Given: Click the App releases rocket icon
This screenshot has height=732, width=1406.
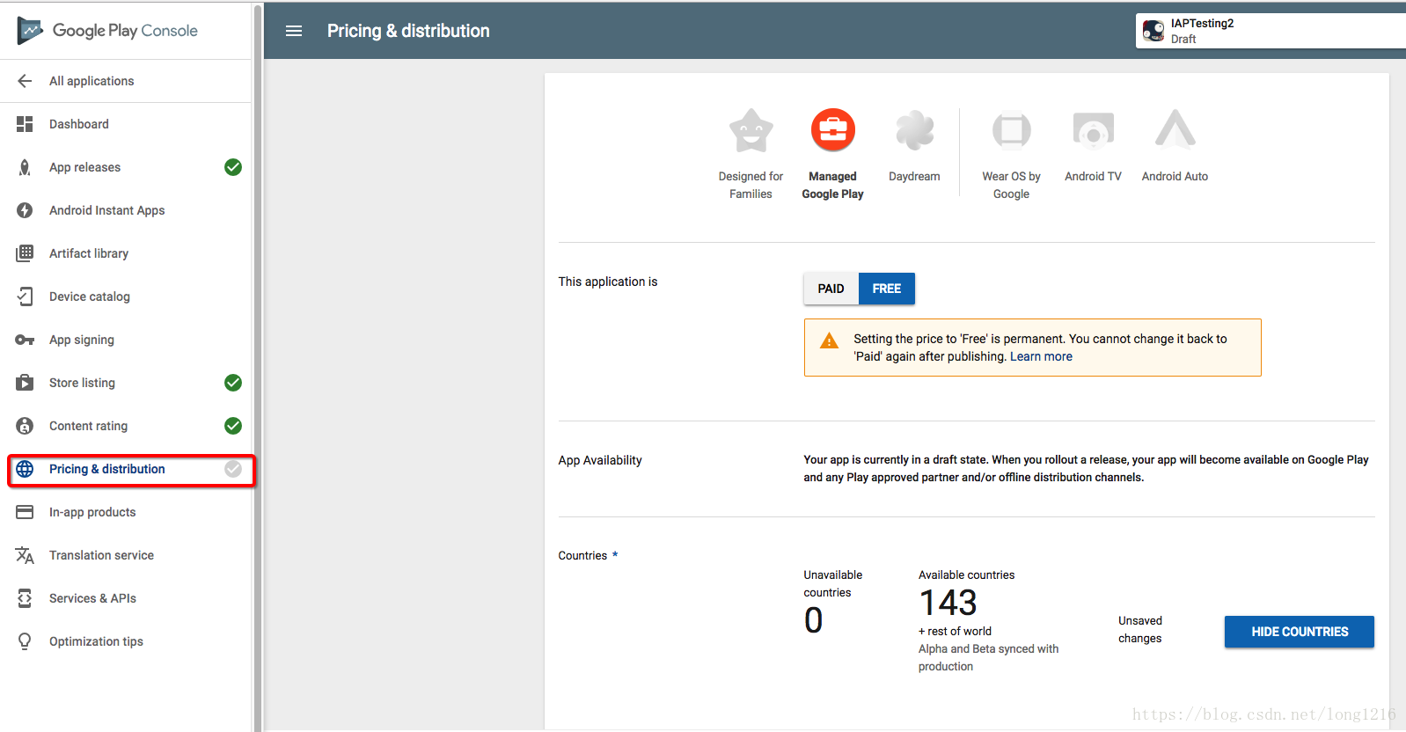Looking at the screenshot, I should tap(25, 167).
